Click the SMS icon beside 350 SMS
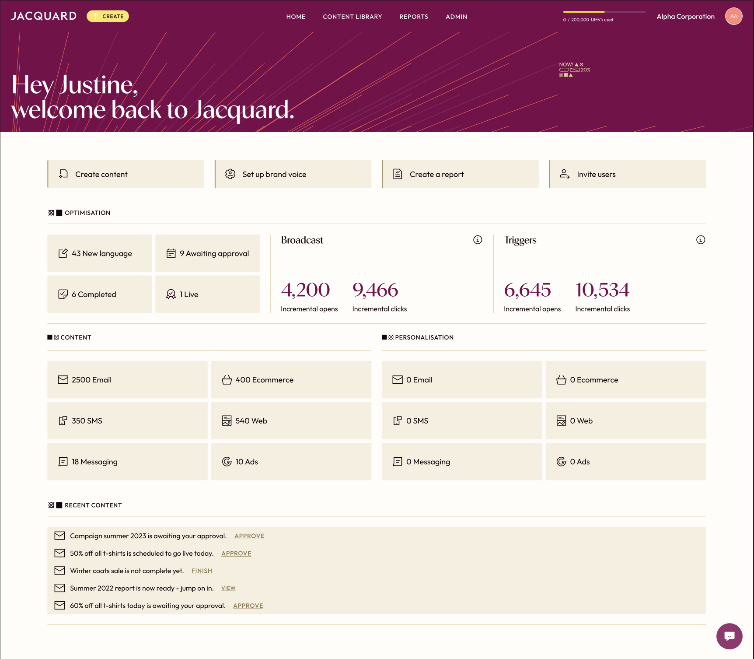 [63, 421]
